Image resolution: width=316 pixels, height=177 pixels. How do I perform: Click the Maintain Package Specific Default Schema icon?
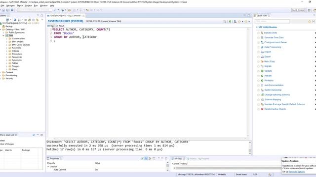click(x=262, y=104)
